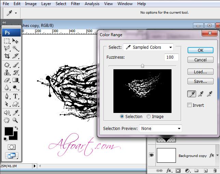Select the Eraser tool
Image resolution: width=220 pixels, height=174 pixels.
click(x=7, y=80)
